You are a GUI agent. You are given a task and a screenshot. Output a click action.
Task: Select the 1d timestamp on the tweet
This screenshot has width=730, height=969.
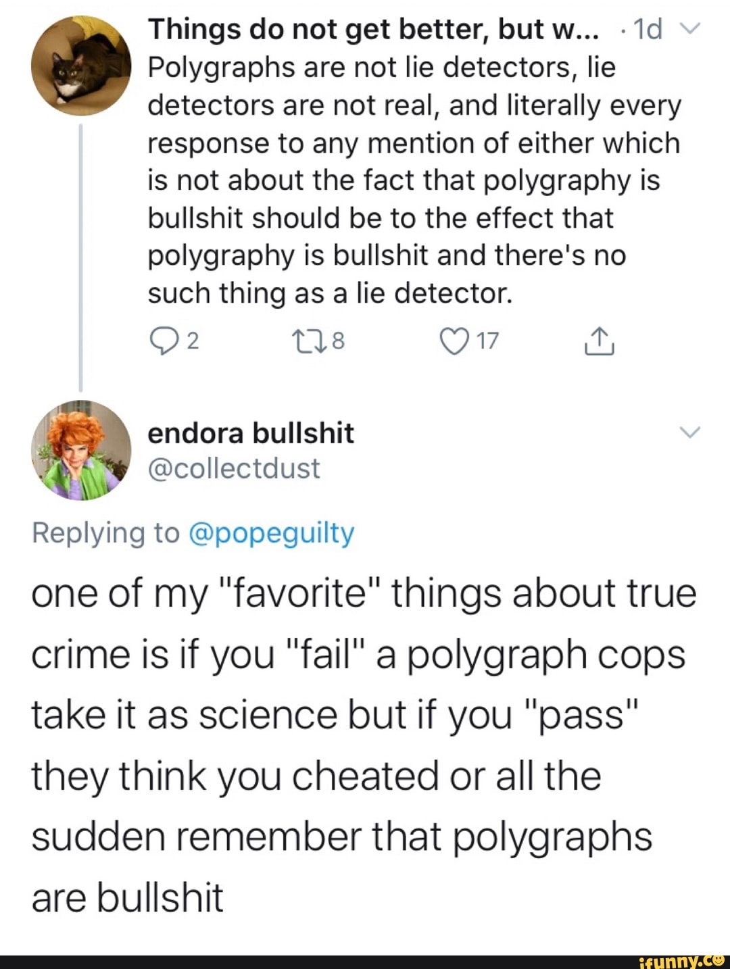tap(648, 28)
